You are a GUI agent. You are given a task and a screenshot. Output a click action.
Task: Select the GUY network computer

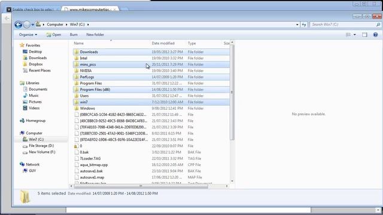click(32, 171)
